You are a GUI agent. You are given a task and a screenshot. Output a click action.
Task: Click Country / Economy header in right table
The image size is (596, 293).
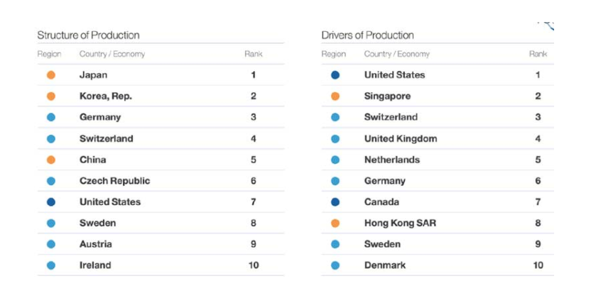(397, 55)
